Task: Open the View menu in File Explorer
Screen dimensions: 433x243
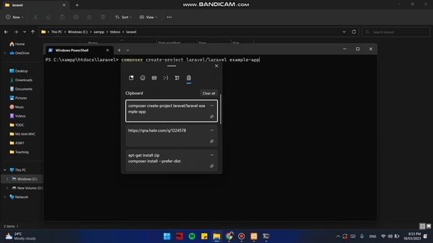Action: 148,17
